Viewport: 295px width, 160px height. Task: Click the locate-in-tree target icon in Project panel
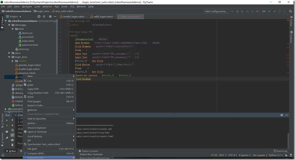click(39, 17)
